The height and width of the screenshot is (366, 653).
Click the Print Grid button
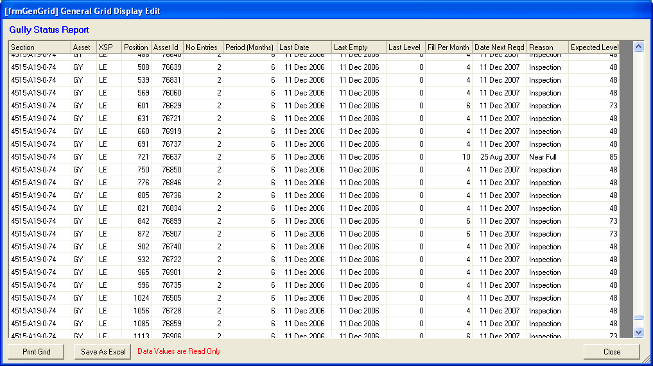click(36, 351)
